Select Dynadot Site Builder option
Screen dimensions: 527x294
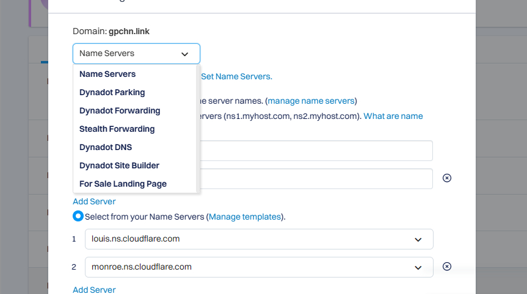coord(119,166)
